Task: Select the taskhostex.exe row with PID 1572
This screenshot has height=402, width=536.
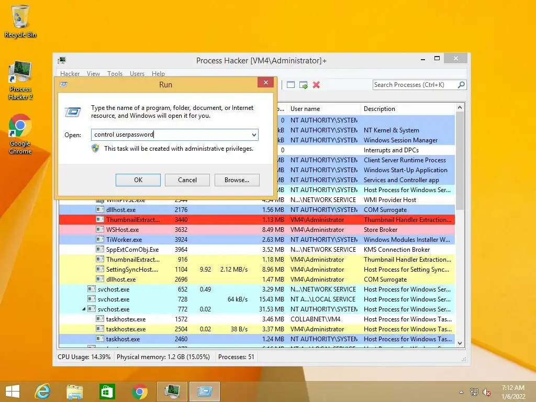Action: pos(256,319)
